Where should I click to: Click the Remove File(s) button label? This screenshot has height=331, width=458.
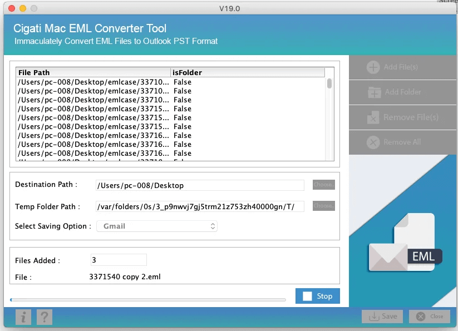(411, 117)
